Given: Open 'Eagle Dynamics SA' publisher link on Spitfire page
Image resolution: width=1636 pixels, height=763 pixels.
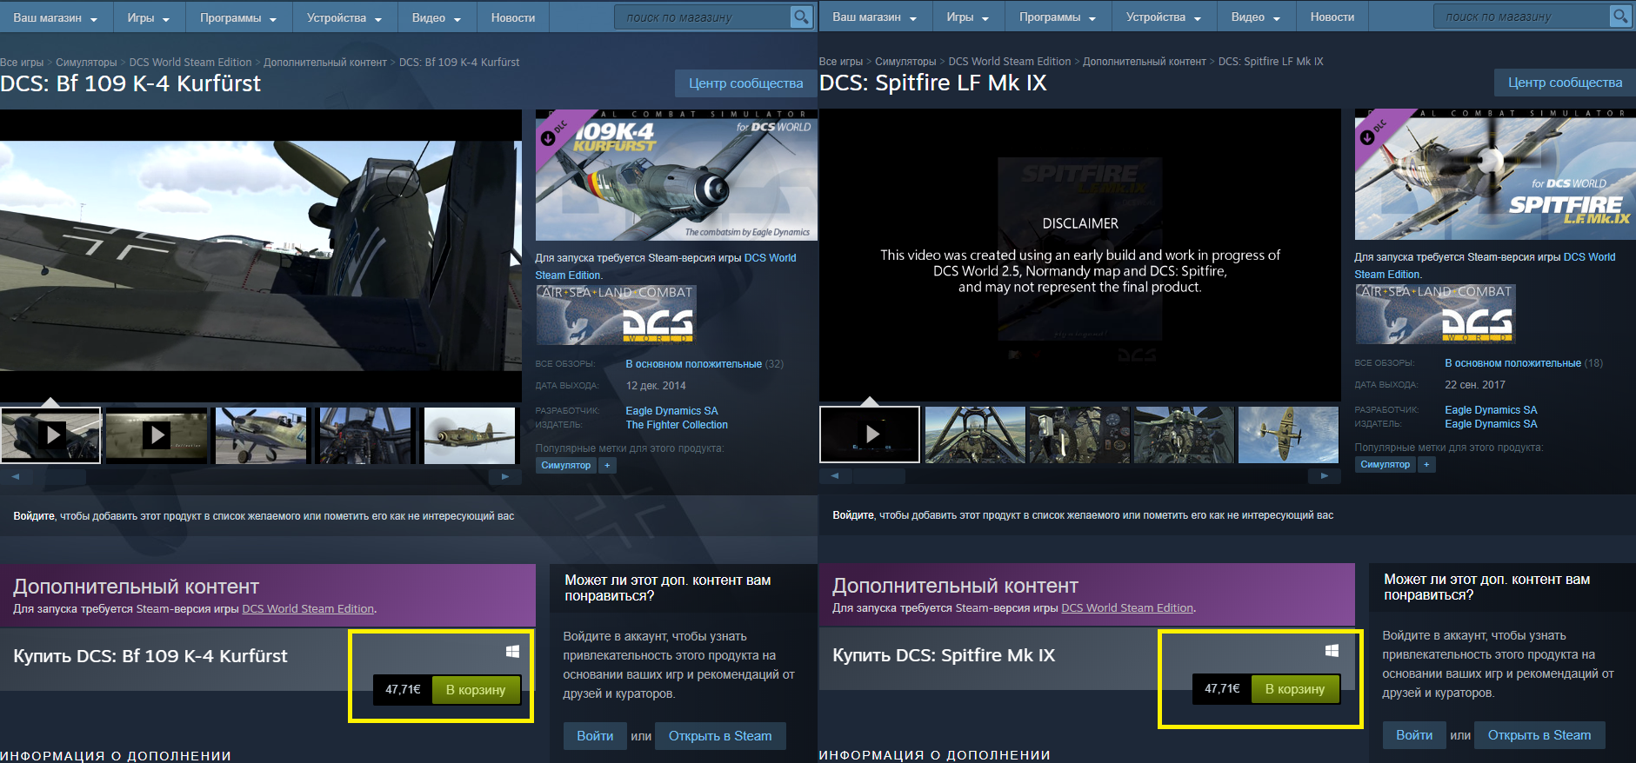Looking at the screenshot, I should (x=1491, y=424).
